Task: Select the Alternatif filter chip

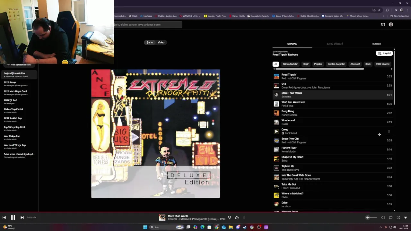Action: 355,64
